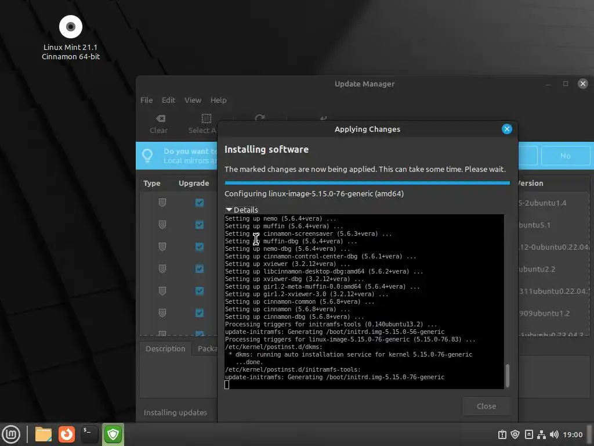
Task: Click the shield type icon beside the ubuntu5.1 version
Action: click(162, 225)
